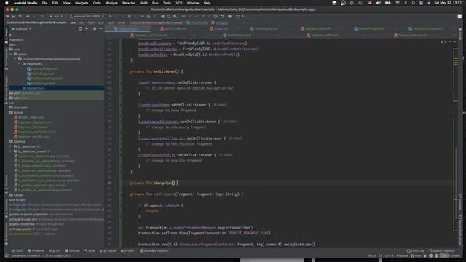Click the Search Everywhere magnifier icon

pos(244,16)
